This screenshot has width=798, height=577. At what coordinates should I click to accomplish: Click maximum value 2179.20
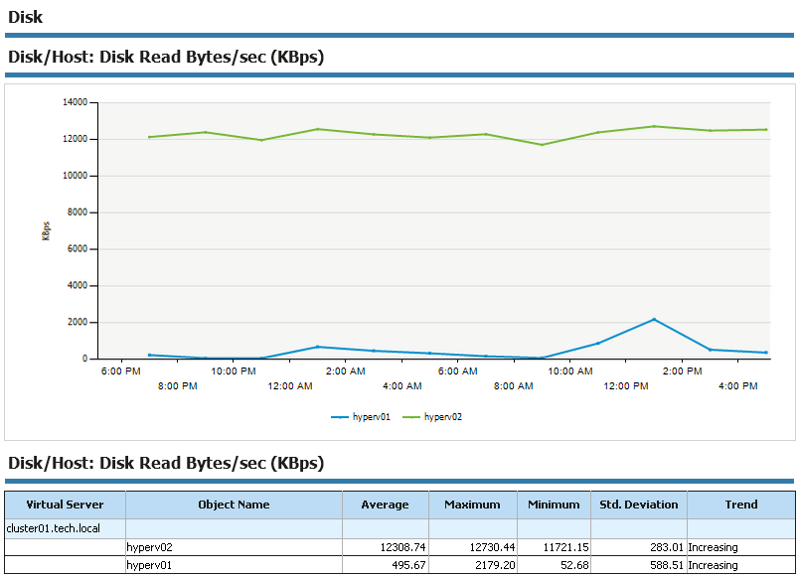(495, 565)
